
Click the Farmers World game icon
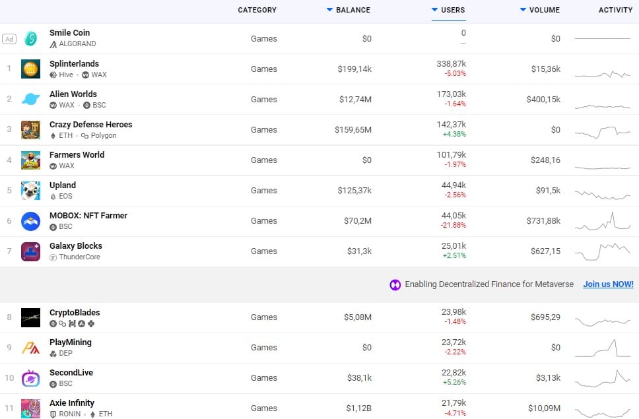point(30,160)
